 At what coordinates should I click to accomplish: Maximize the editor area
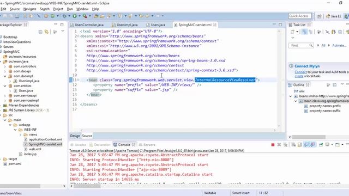(280, 24)
